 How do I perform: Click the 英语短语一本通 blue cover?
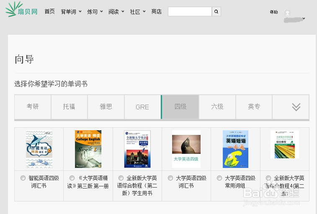[235, 149]
